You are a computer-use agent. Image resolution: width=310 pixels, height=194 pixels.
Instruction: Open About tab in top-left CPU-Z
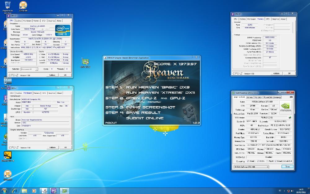59,20
